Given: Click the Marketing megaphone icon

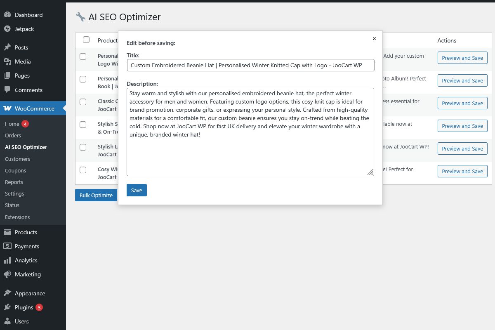Looking at the screenshot, I should (7, 274).
